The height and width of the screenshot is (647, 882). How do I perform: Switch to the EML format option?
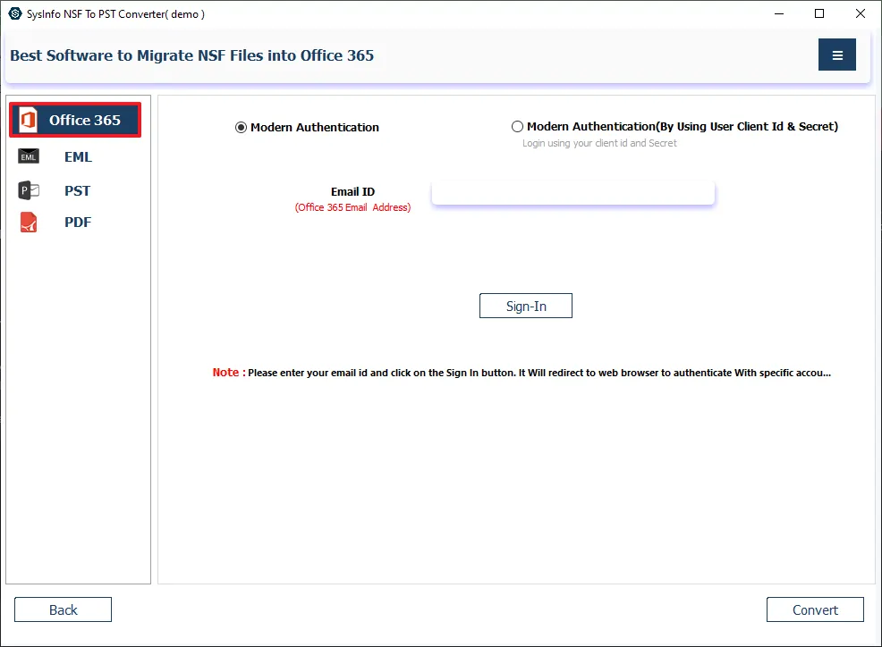78,156
